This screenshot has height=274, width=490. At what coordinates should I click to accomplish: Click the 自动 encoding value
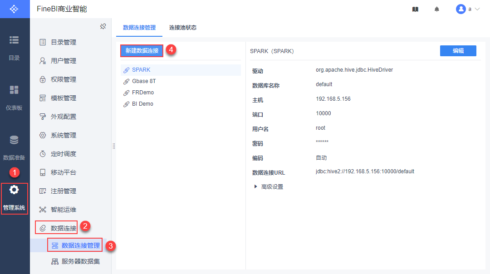tap(321, 158)
